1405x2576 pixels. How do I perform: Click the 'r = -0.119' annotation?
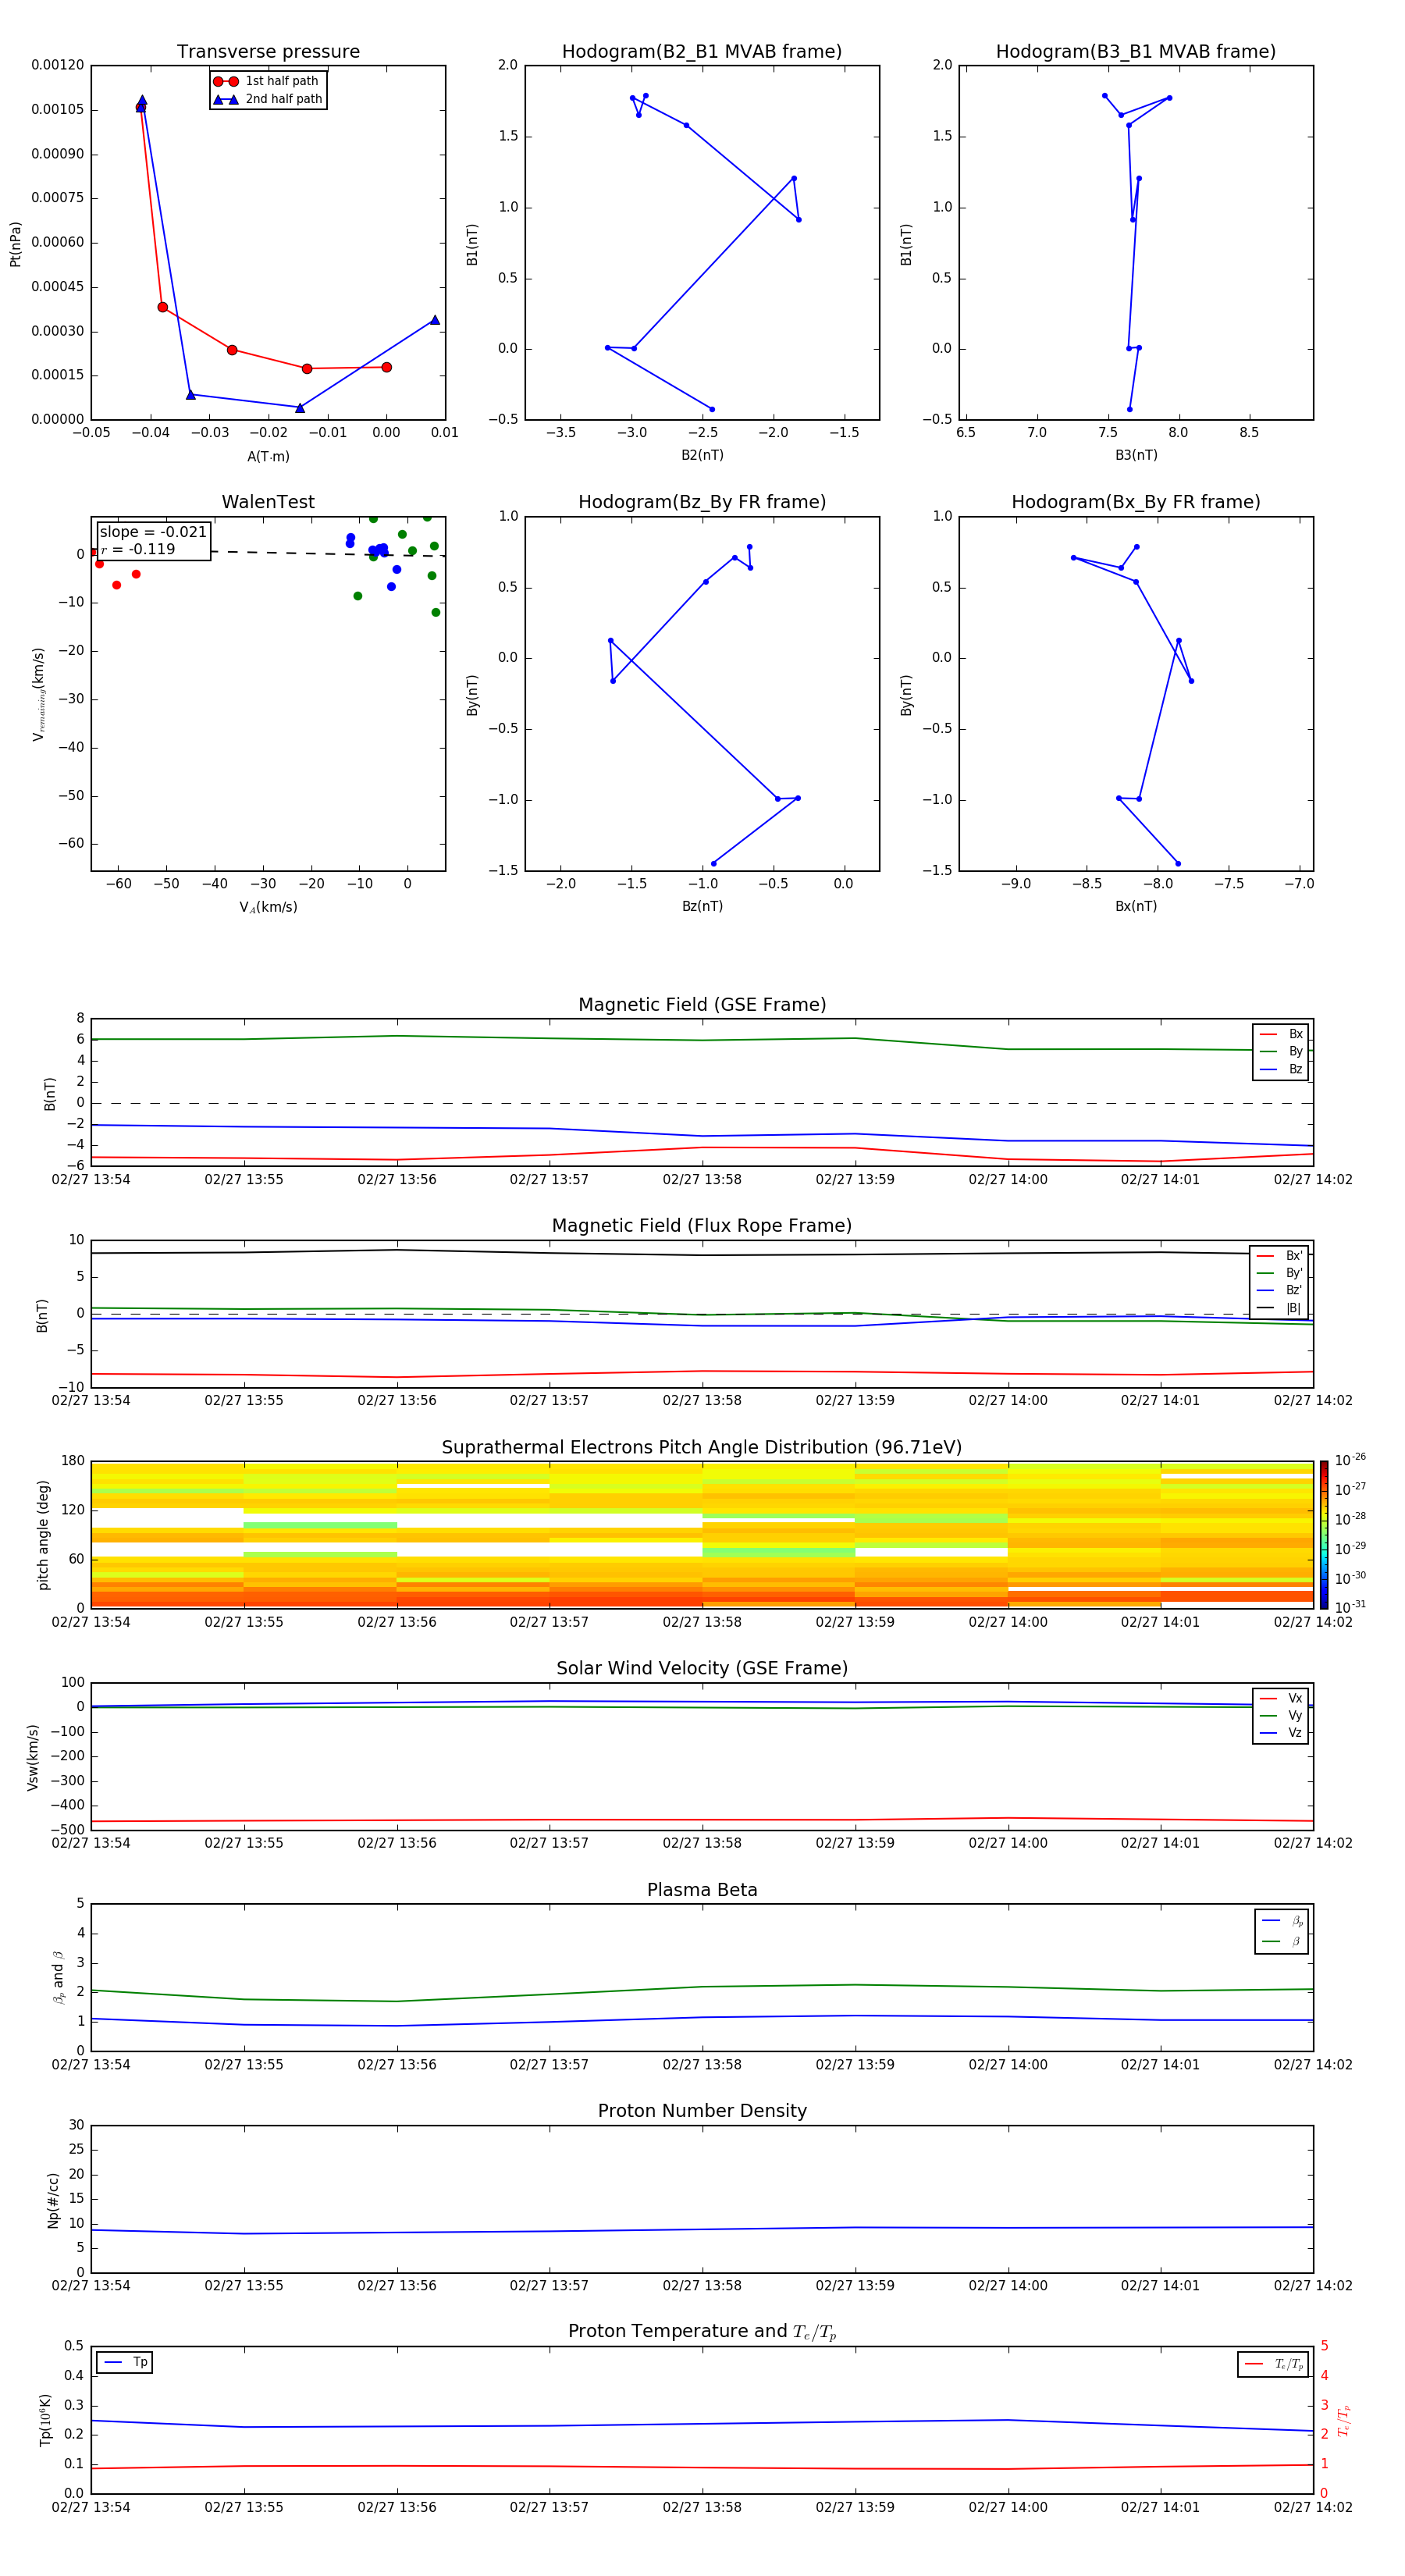[x=138, y=549]
